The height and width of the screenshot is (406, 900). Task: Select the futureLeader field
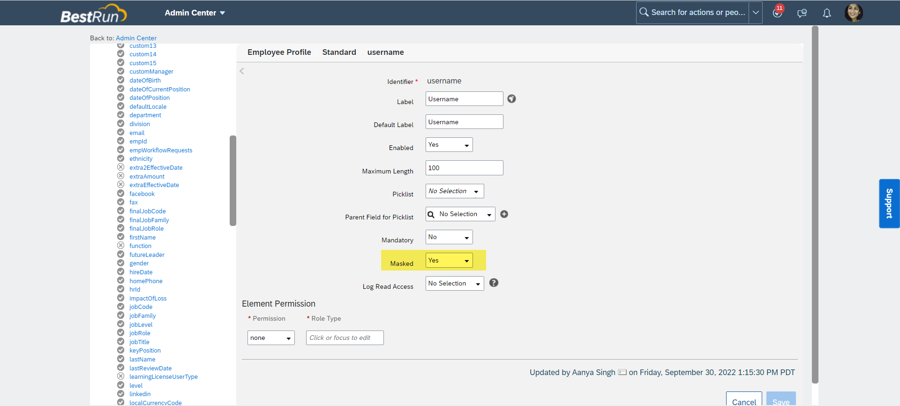147,255
